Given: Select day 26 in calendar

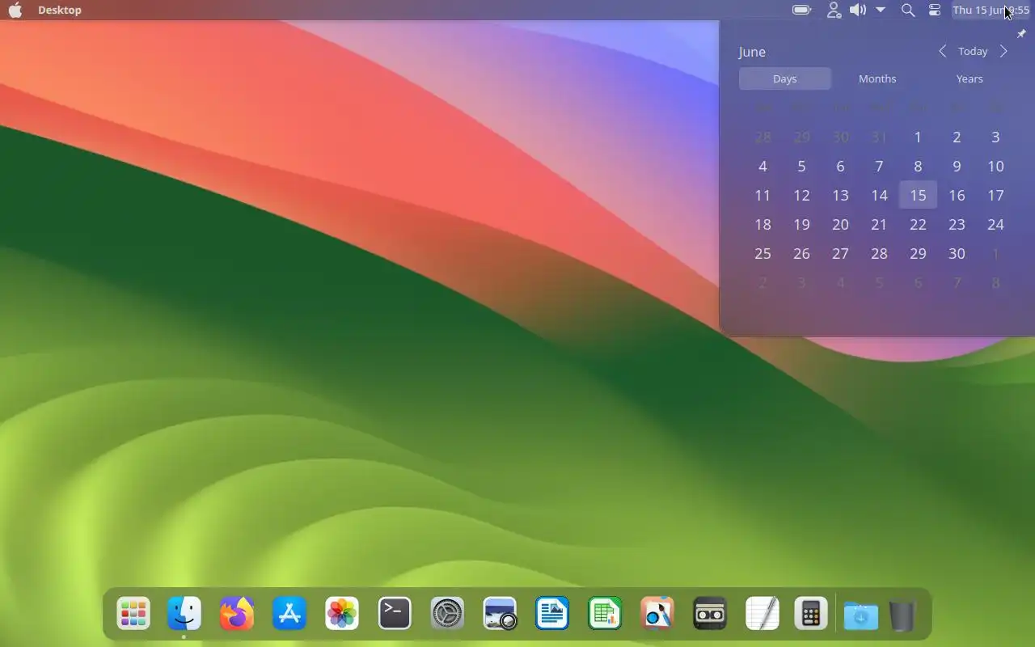Looking at the screenshot, I should [801, 253].
